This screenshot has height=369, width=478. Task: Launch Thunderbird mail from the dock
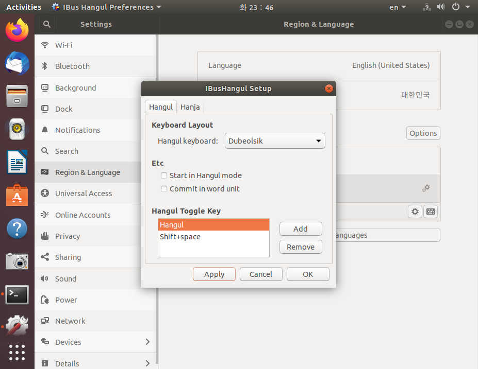[17, 63]
